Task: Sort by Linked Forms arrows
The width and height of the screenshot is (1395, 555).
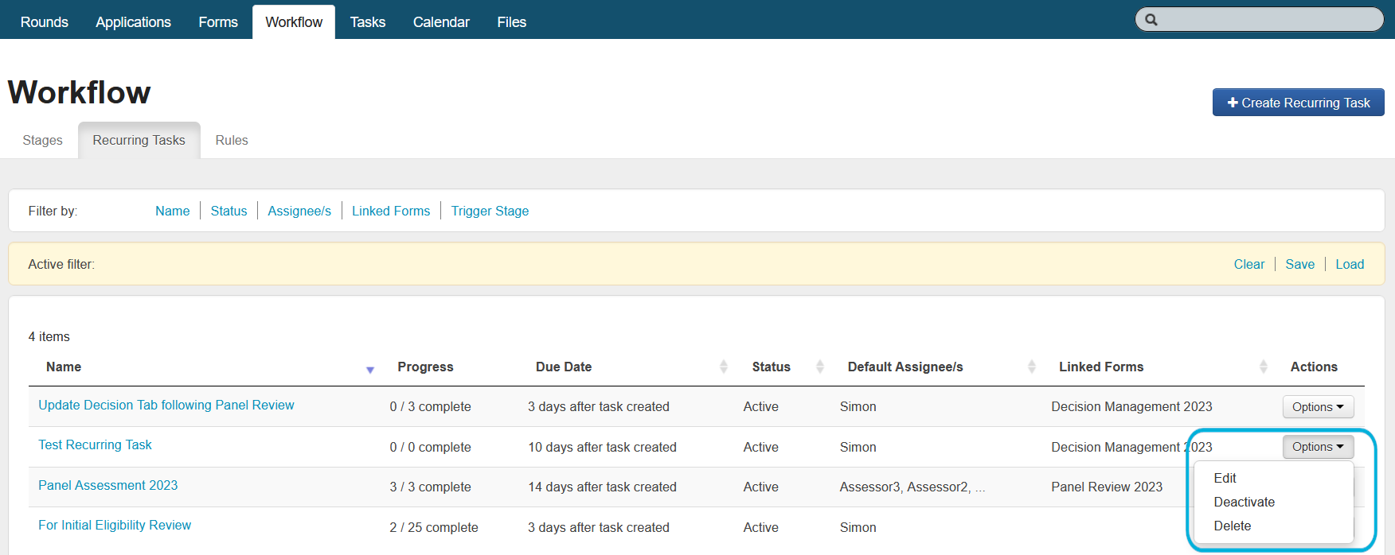Action: tap(1263, 367)
